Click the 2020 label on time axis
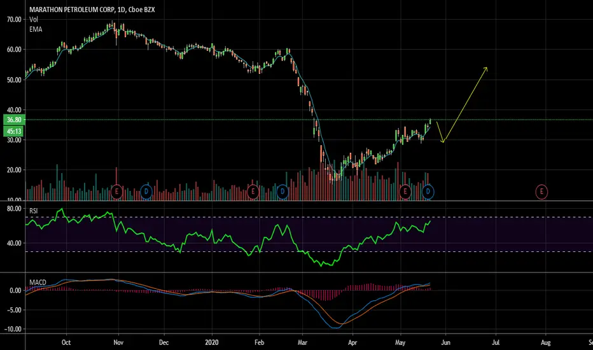This screenshot has width=593, height=350. click(x=212, y=342)
